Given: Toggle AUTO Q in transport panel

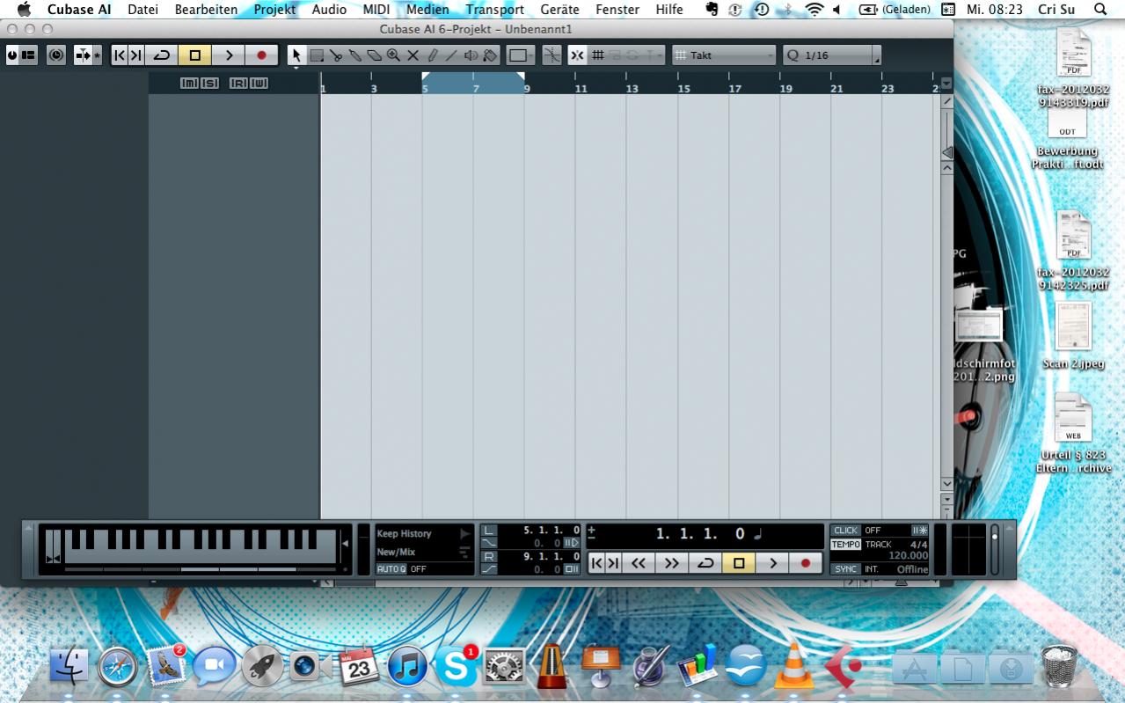Looking at the screenshot, I should 391,569.
